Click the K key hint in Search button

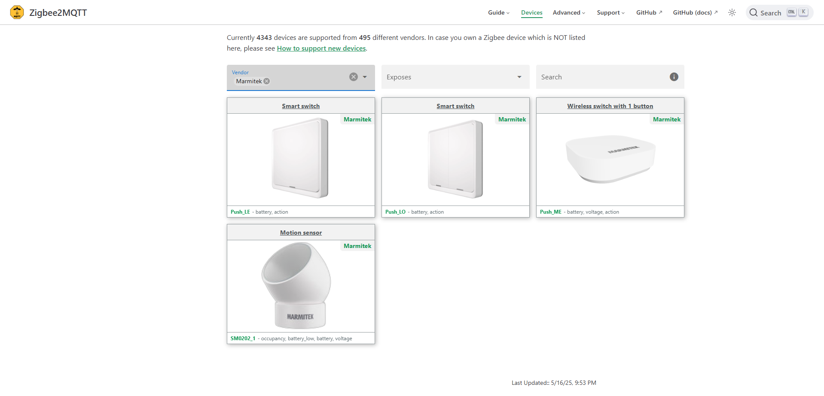click(x=803, y=12)
